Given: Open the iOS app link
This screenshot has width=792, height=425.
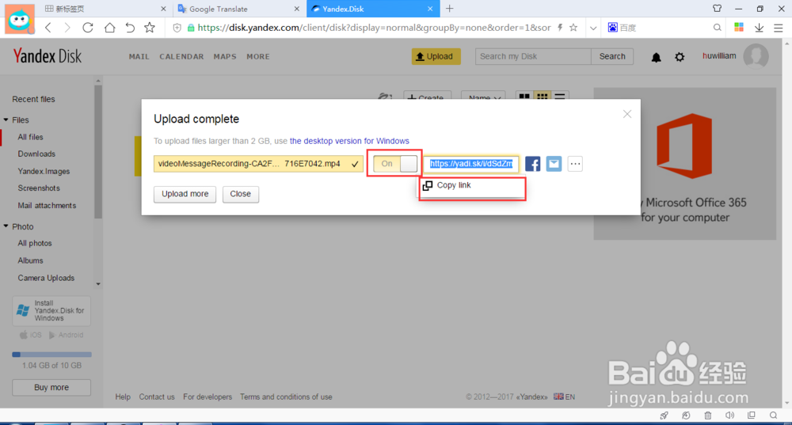Looking at the screenshot, I should click(30, 335).
